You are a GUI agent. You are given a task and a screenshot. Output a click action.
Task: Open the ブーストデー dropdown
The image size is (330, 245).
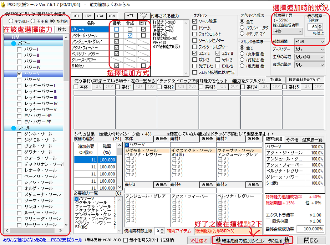(310, 50)
